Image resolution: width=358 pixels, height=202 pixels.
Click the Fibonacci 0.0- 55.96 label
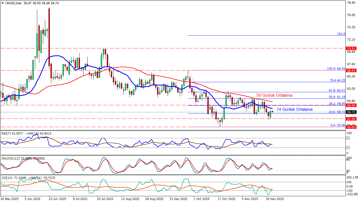[x=337, y=125]
